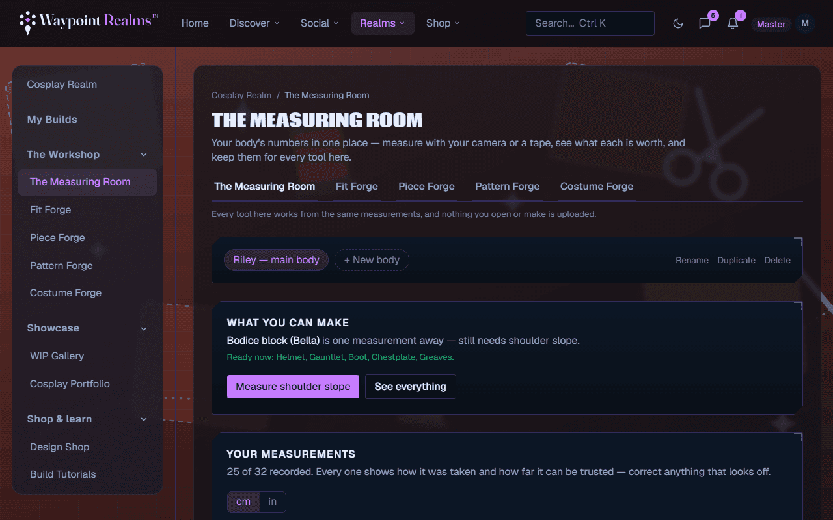The width and height of the screenshot is (833, 520).
Task: Toggle dark mode moon icon
Action: (678, 23)
